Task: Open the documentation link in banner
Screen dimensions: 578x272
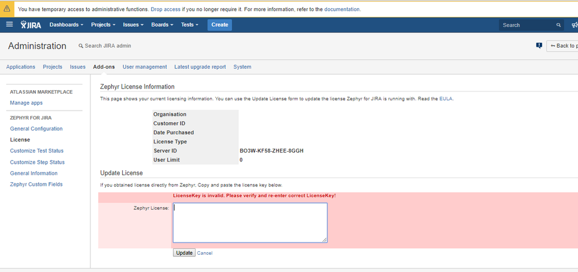Action: click(342, 9)
